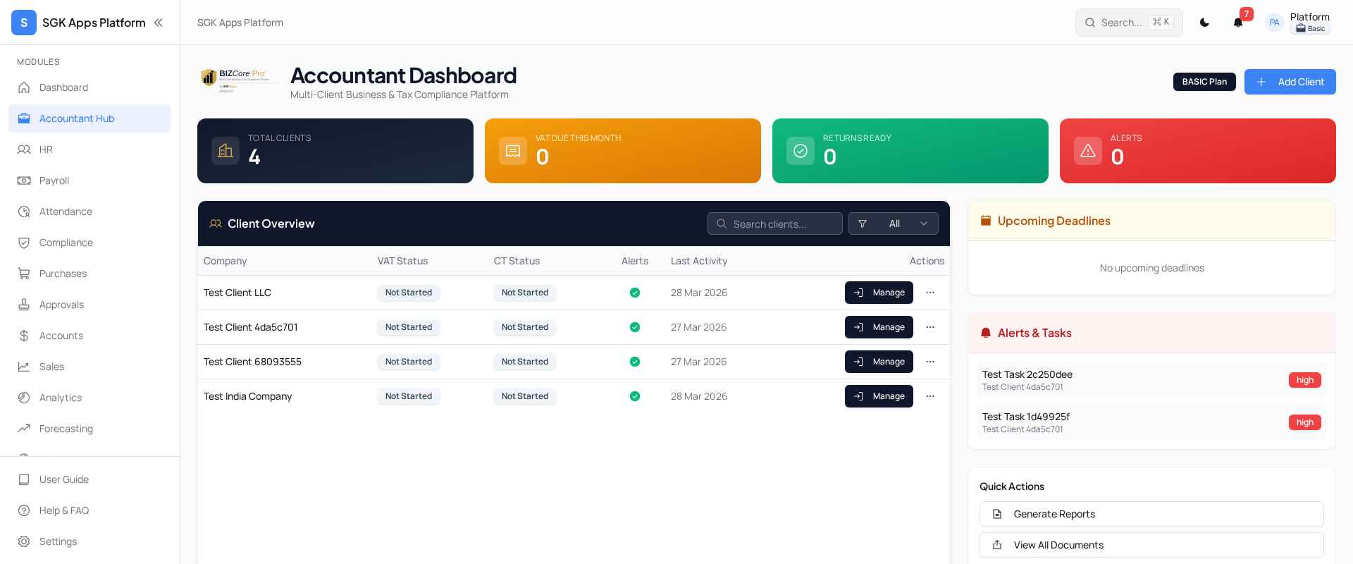Click the Last Activity column header
The width and height of the screenshot is (1353, 564).
[x=699, y=261]
